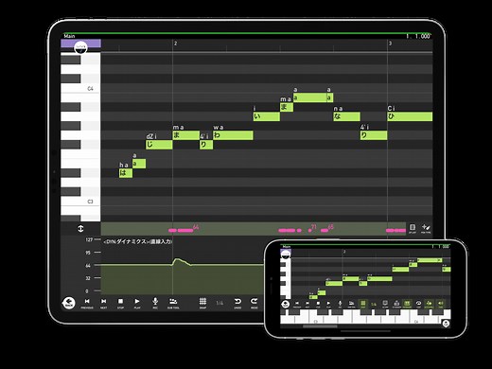Image resolution: width=492 pixels, height=369 pixels.
Task: Tap the C4 piano key on tablet
Action: (80, 89)
